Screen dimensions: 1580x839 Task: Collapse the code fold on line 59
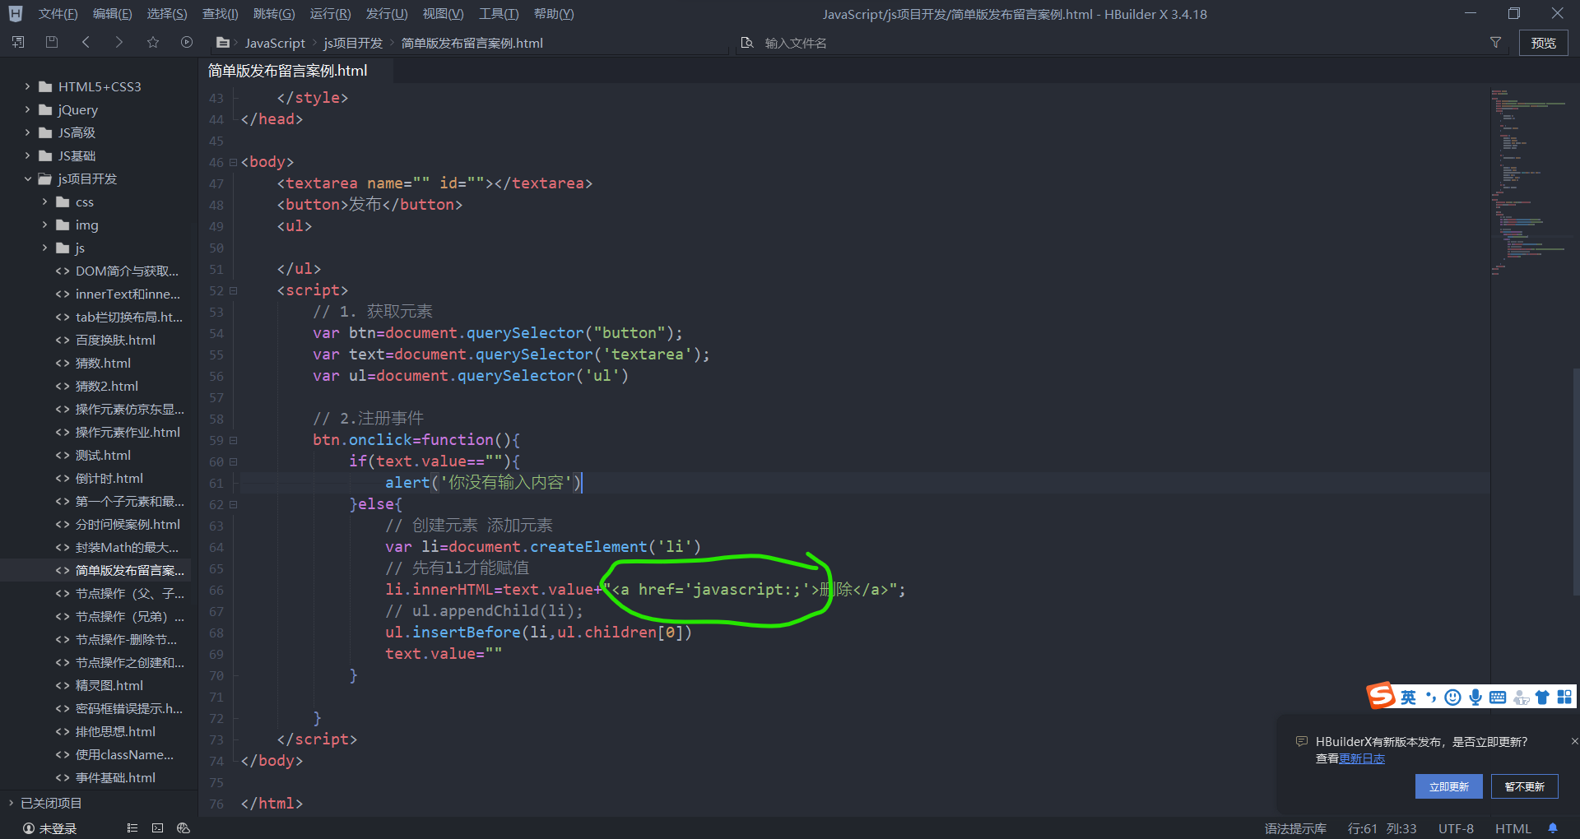tap(233, 440)
